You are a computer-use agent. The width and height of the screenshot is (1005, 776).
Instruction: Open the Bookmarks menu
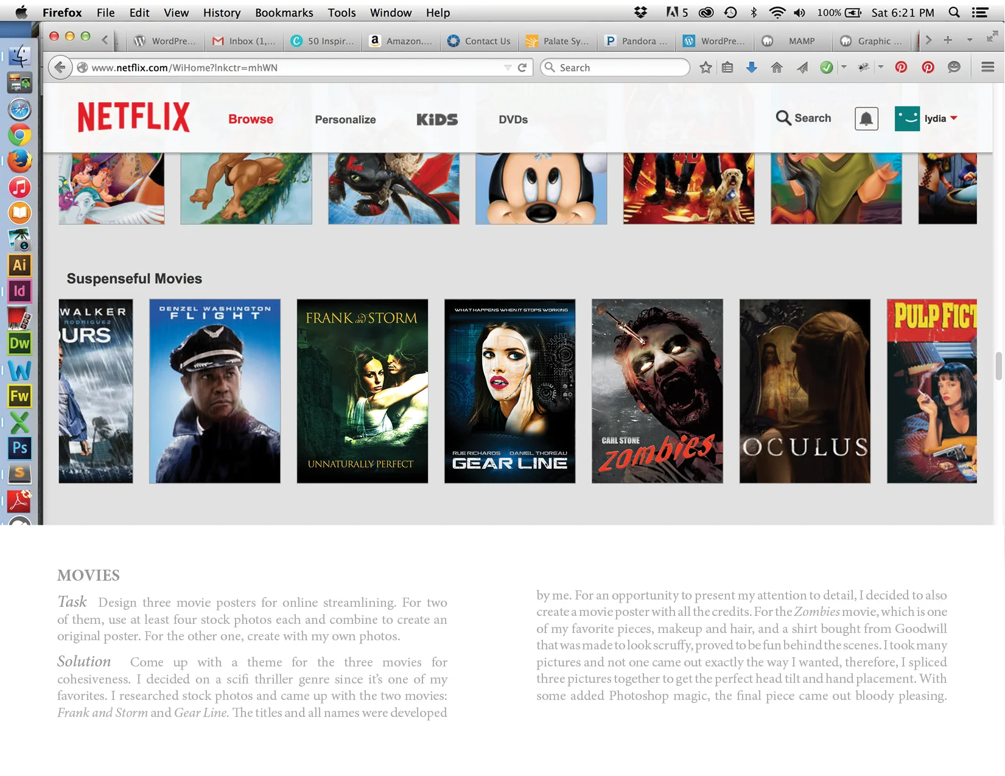coord(284,12)
